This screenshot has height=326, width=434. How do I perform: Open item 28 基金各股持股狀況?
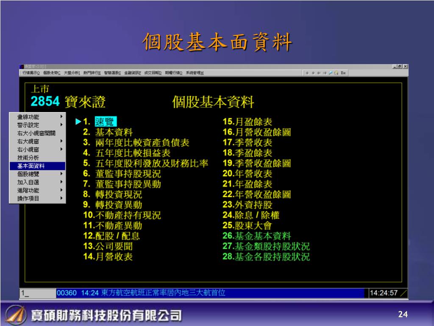click(266, 257)
